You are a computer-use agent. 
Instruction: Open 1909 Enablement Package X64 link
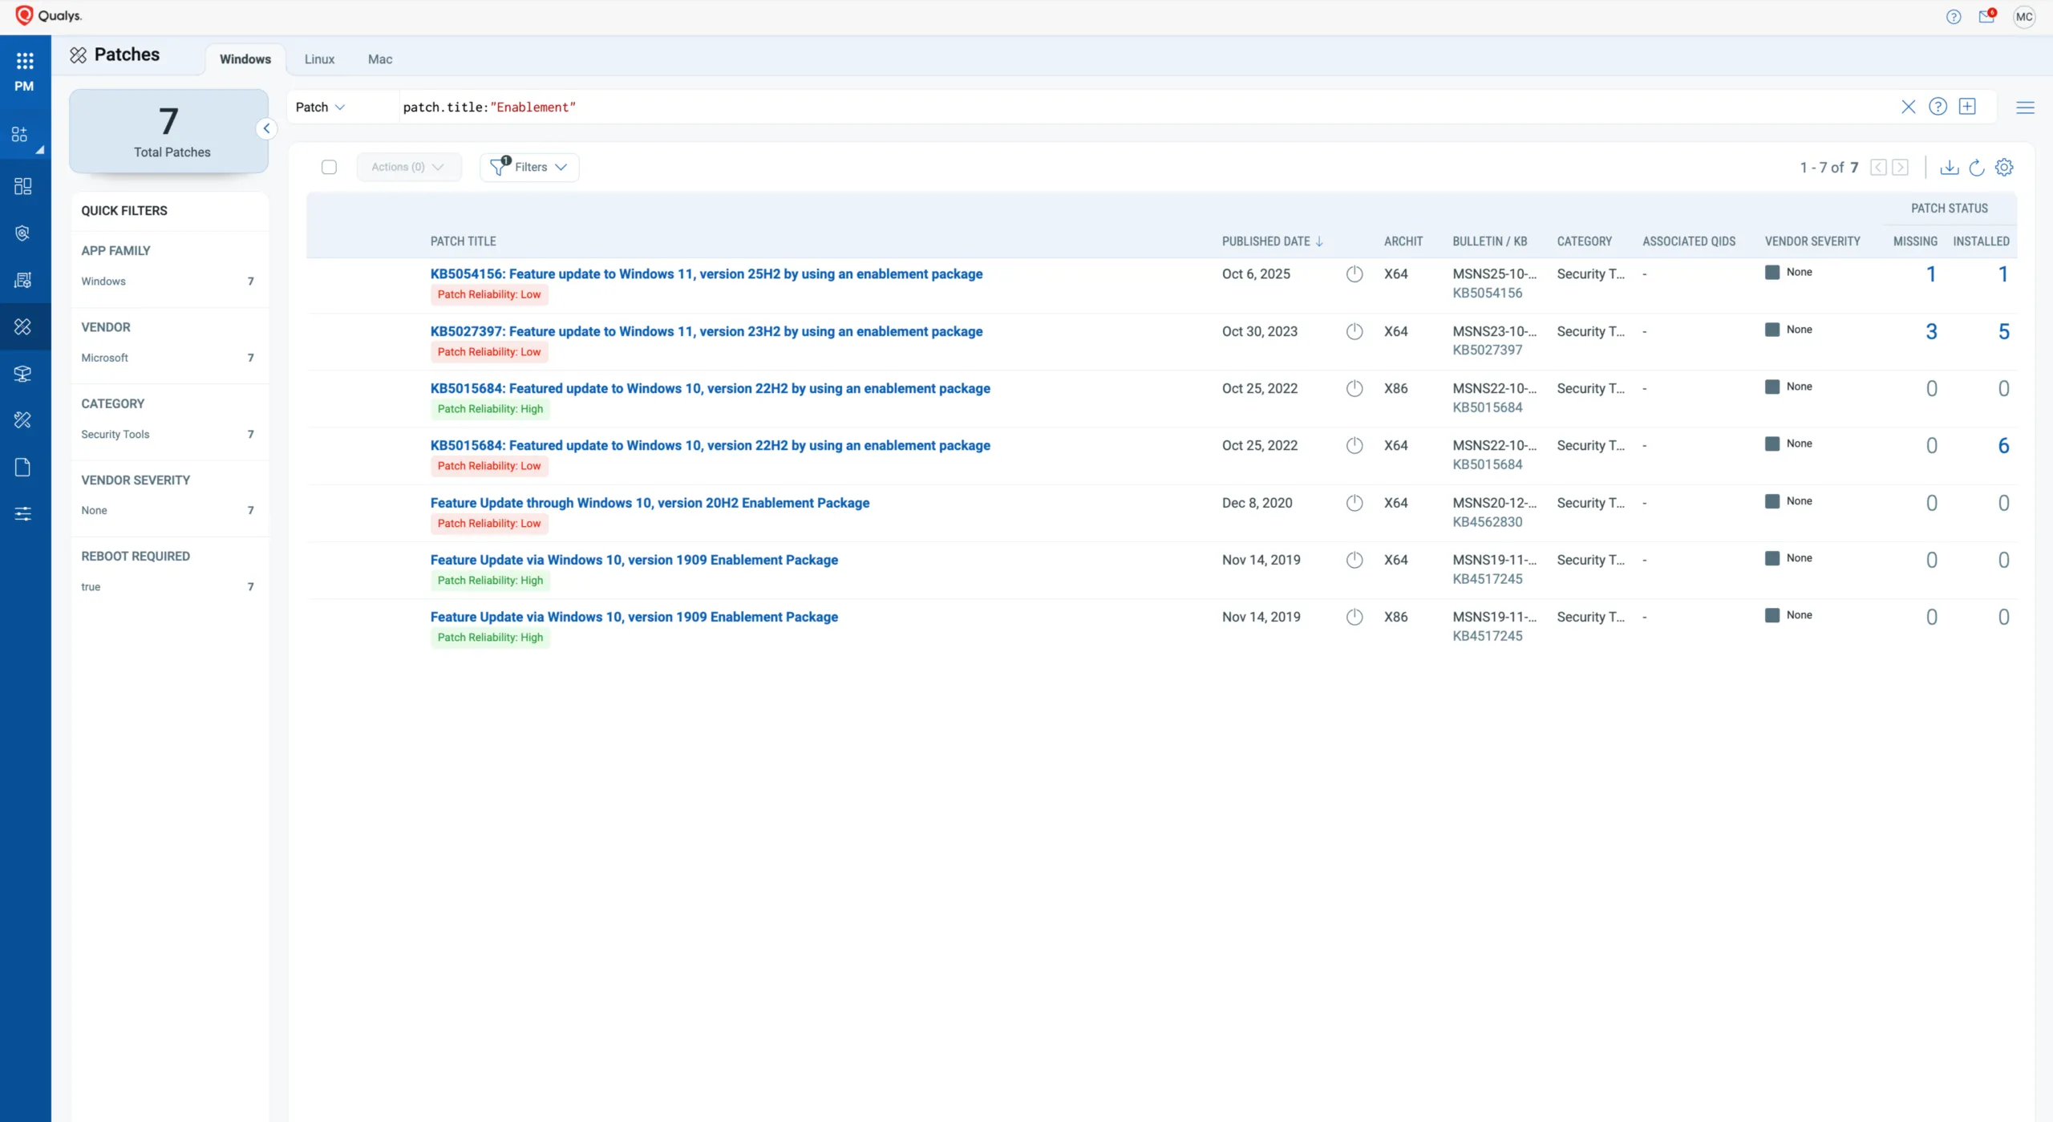pyautogui.click(x=634, y=560)
